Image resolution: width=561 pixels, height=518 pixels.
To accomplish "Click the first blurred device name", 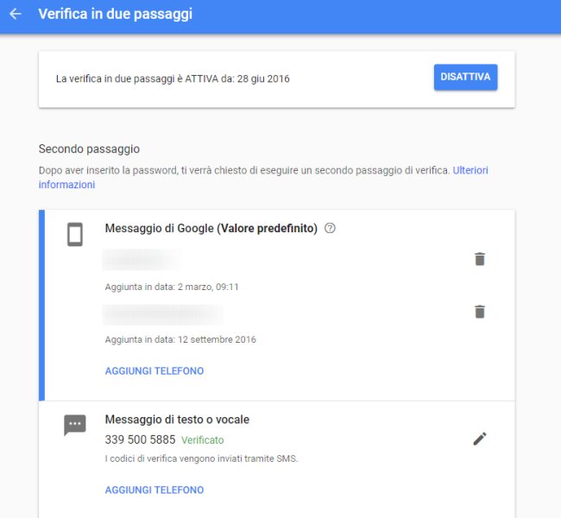I will pos(142,260).
